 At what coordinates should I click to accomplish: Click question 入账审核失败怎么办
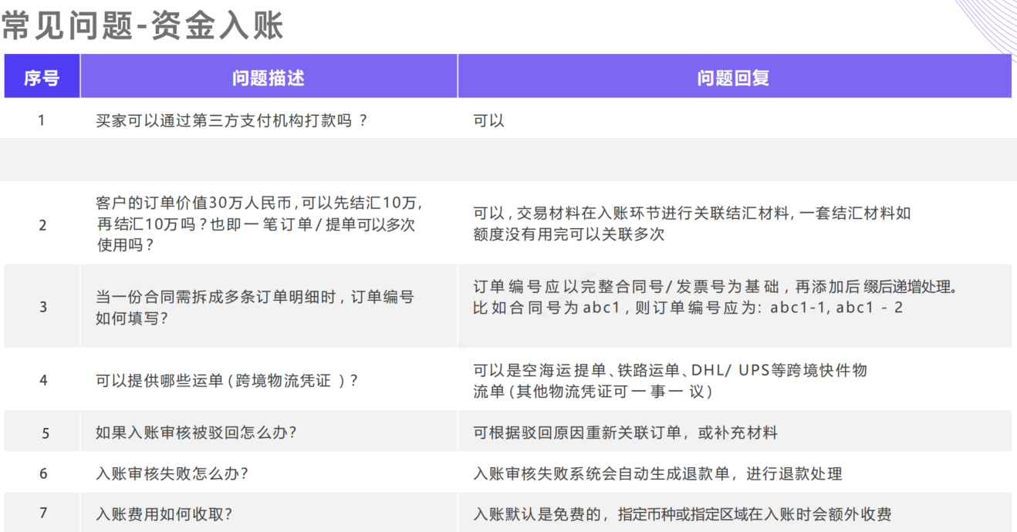171,473
